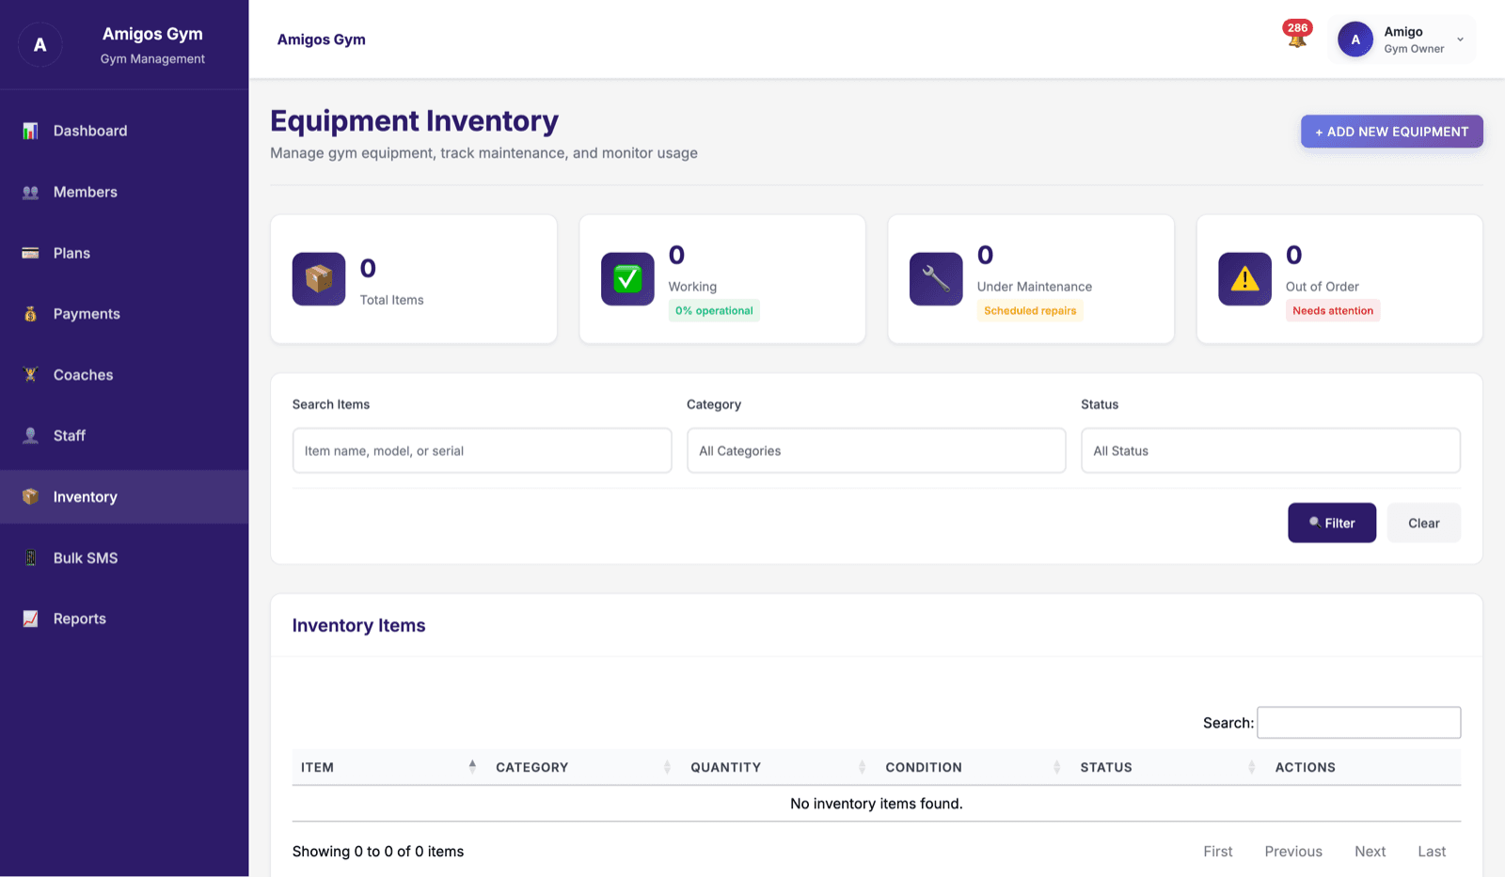
Task: Click the Working green checkmark icon
Action: (627, 279)
